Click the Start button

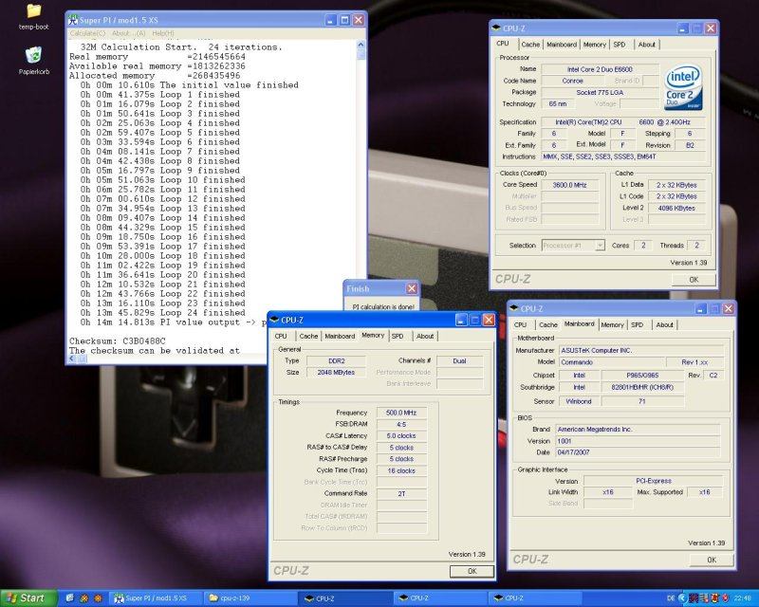[28, 598]
